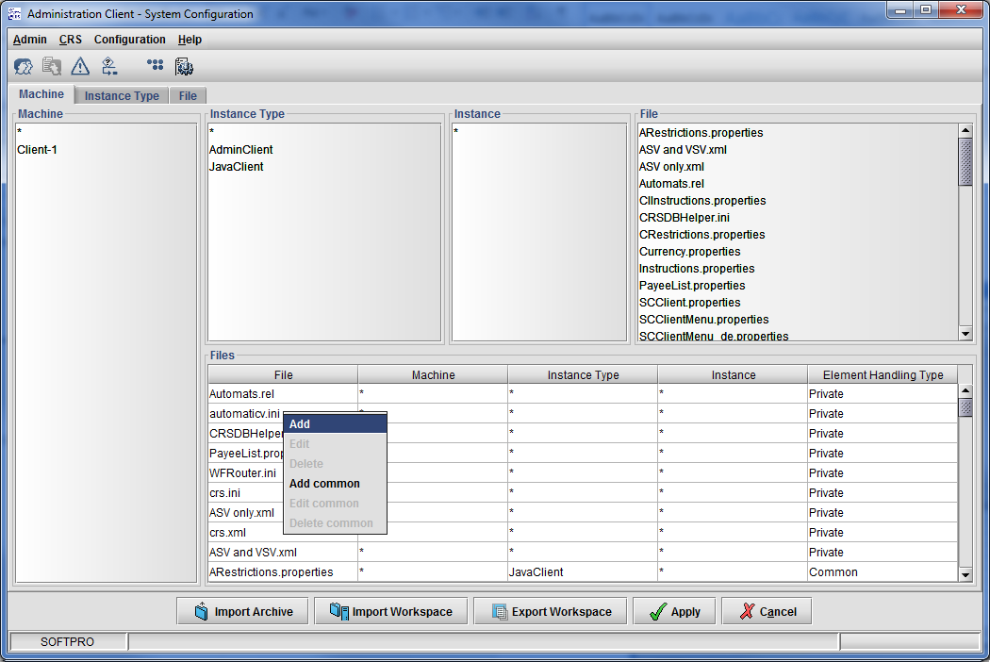The image size is (990, 662).
Task: Select Client-1 in the Machine list
Action: point(38,150)
